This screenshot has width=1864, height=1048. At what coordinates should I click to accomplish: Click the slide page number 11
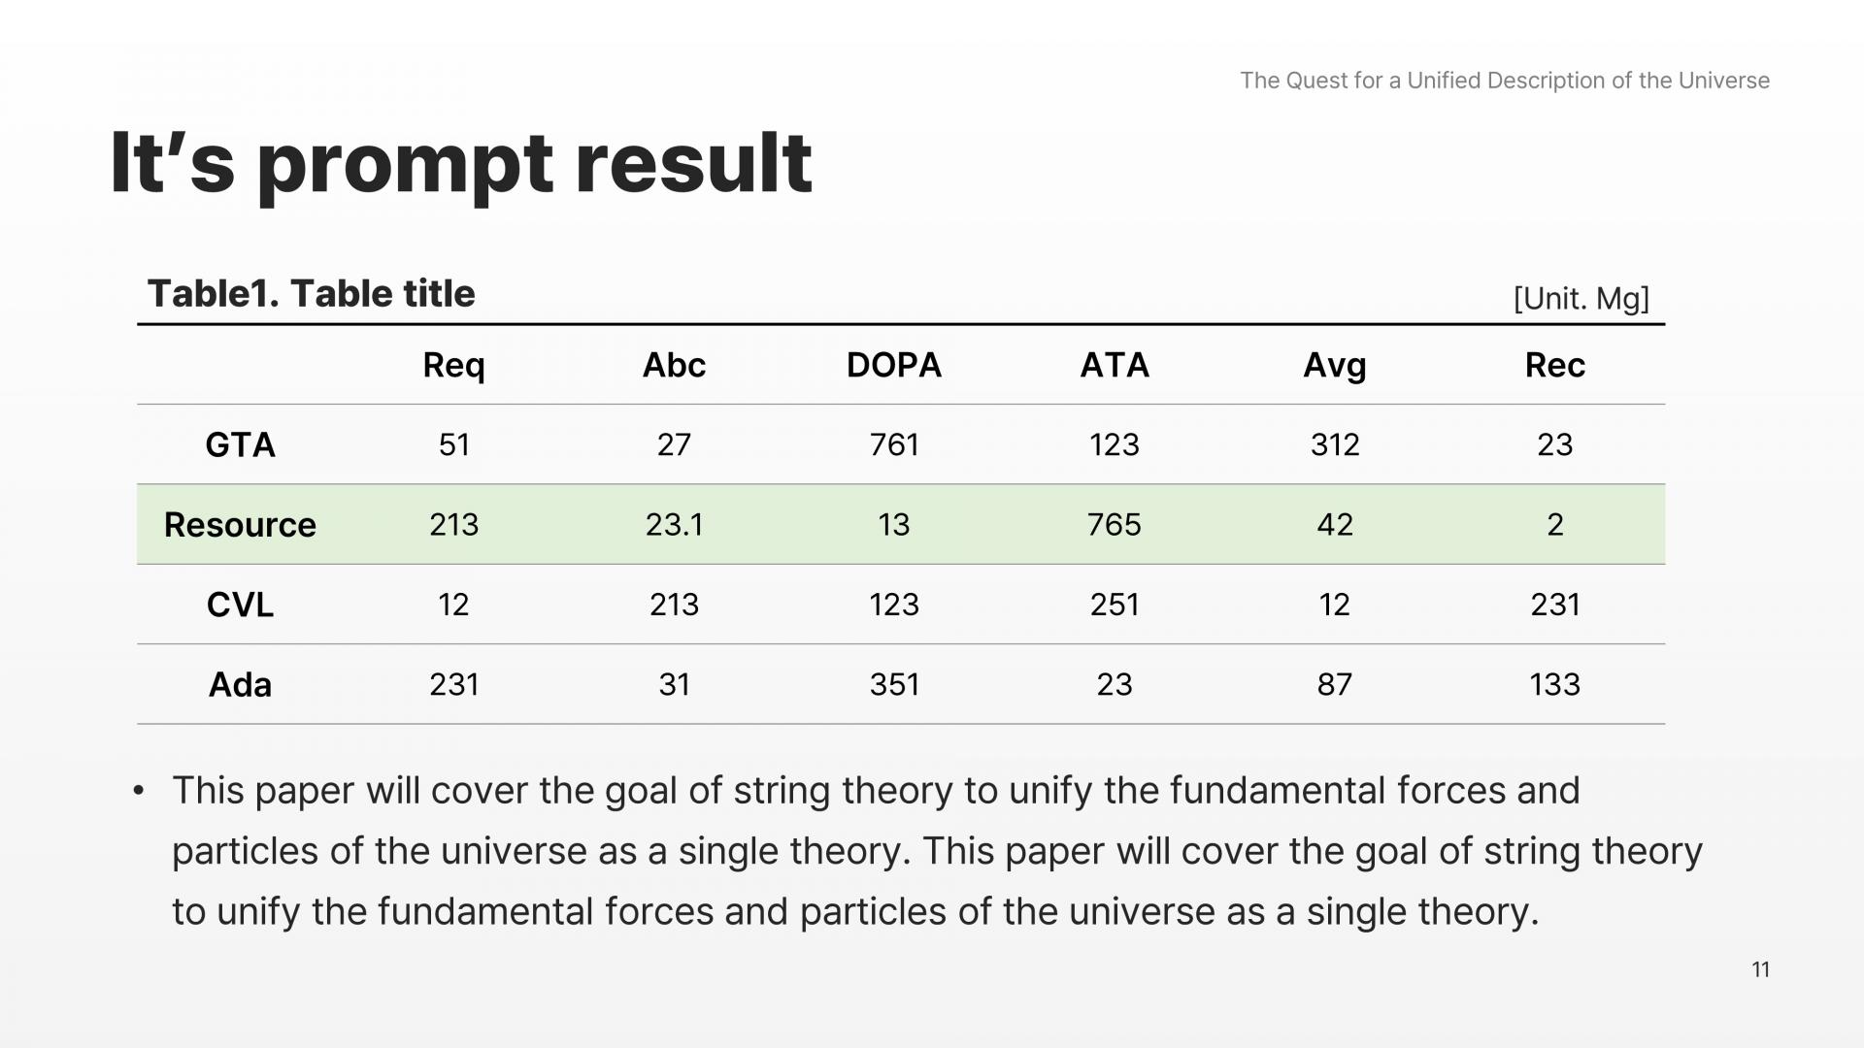pyautogui.click(x=1760, y=969)
